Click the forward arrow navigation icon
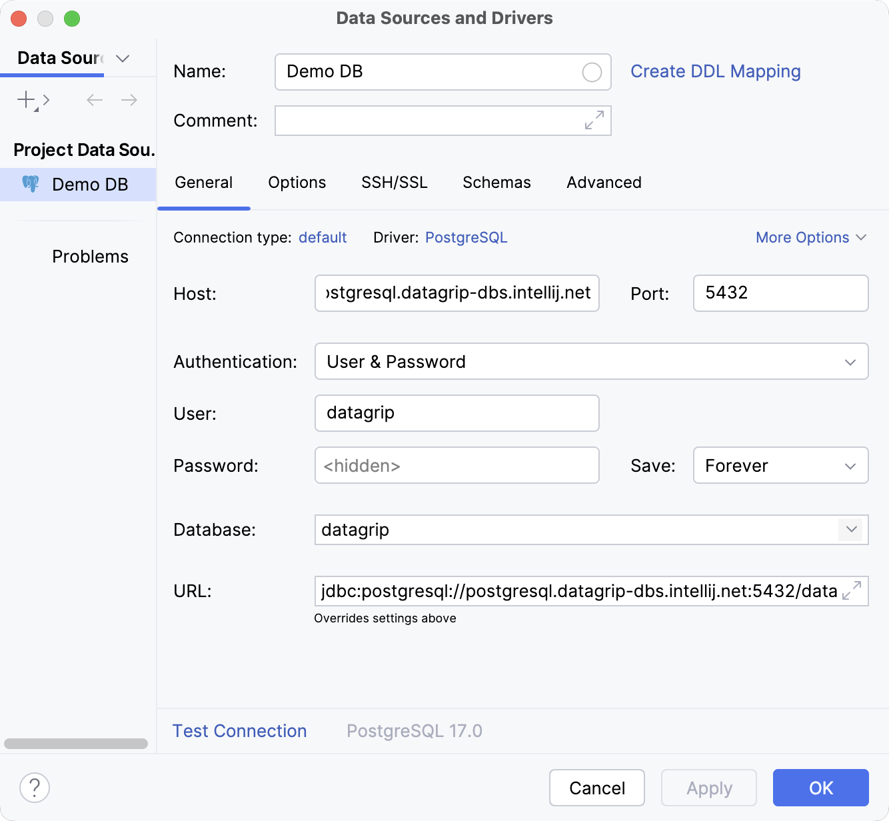Viewport: 889px width, 821px height. (x=129, y=99)
